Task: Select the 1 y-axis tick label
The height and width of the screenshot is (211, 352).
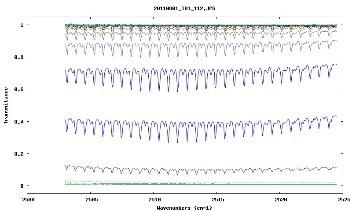Action: pos(22,25)
